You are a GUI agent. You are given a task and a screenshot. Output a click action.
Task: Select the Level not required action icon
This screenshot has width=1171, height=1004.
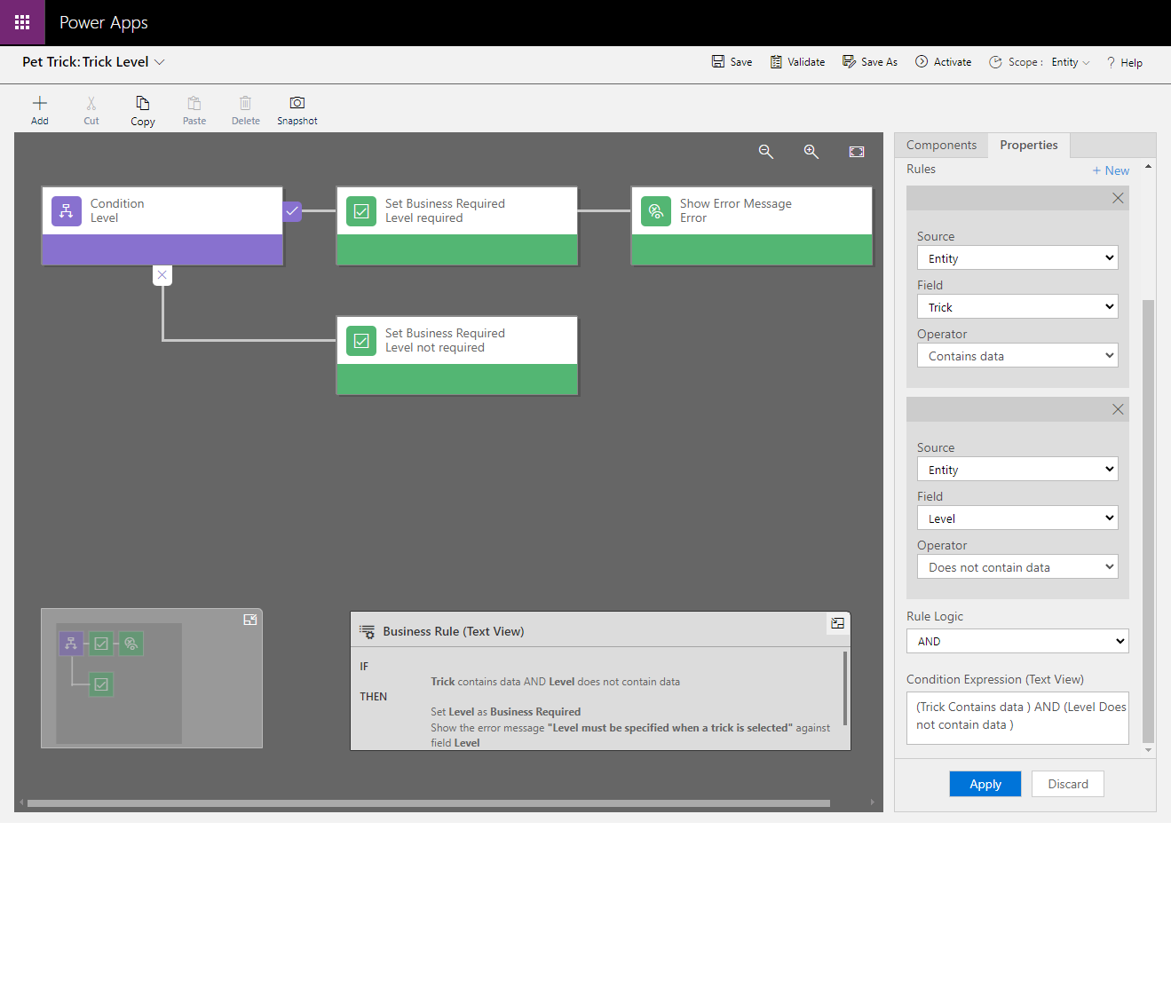coord(361,341)
